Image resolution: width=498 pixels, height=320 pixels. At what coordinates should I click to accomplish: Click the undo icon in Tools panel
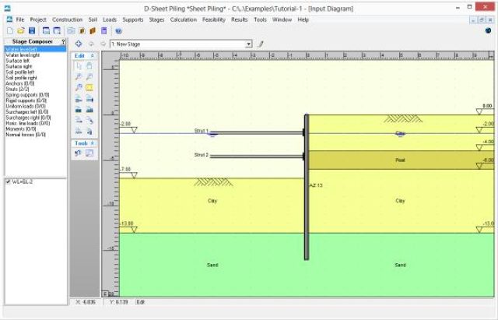[x=79, y=153]
